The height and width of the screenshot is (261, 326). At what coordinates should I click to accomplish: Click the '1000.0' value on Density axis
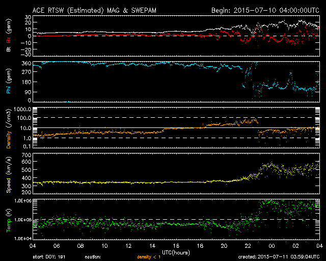22,110
